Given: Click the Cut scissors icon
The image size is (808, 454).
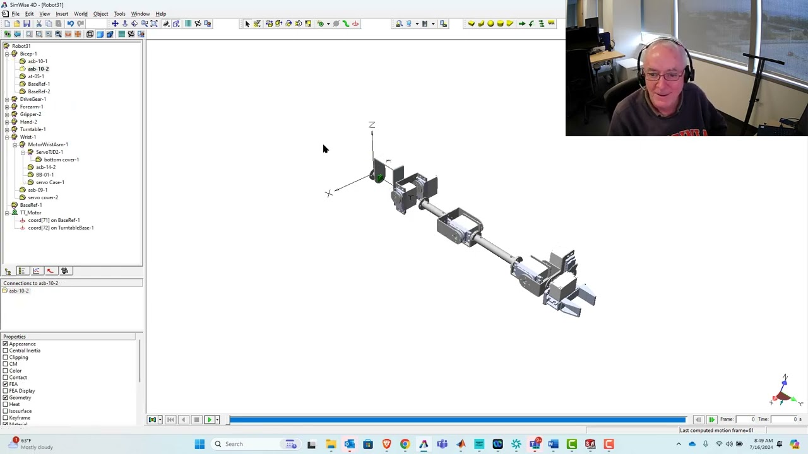Looking at the screenshot, I should [39, 23].
